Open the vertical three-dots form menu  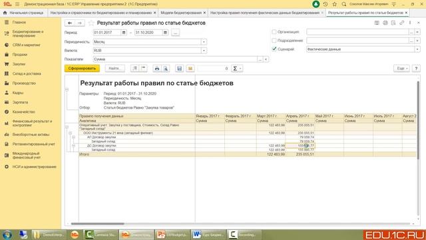tap(410, 23)
